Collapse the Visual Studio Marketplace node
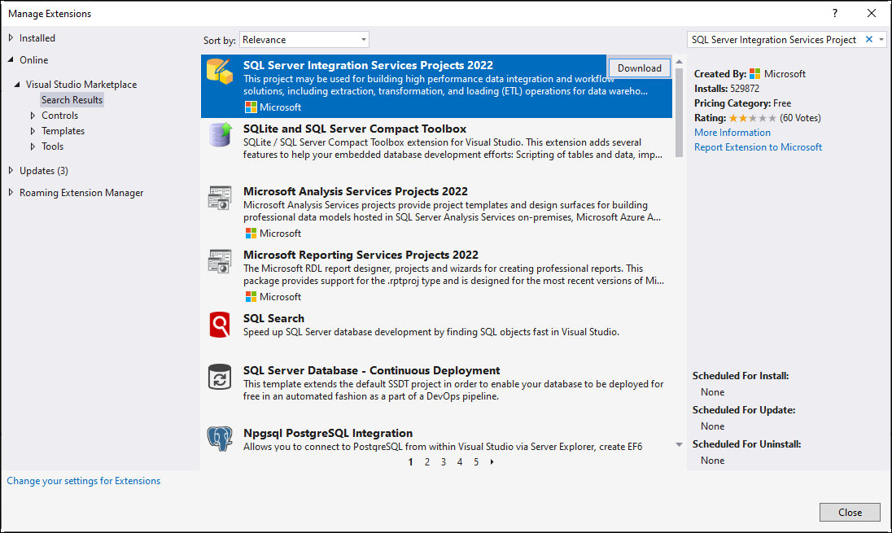The height and width of the screenshot is (533, 892). tap(17, 84)
